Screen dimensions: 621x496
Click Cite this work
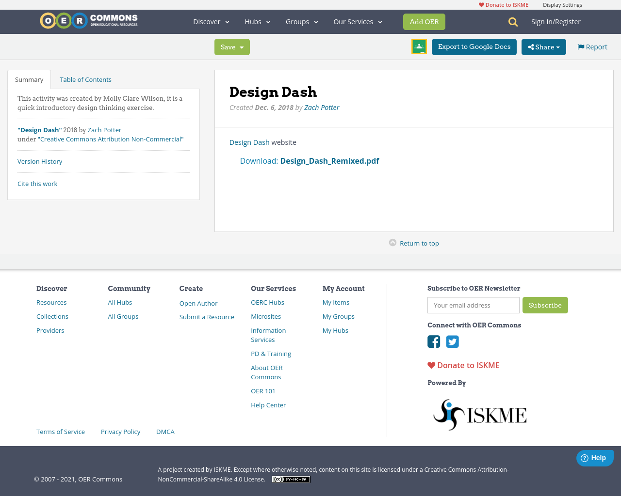(x=37, y=184)
